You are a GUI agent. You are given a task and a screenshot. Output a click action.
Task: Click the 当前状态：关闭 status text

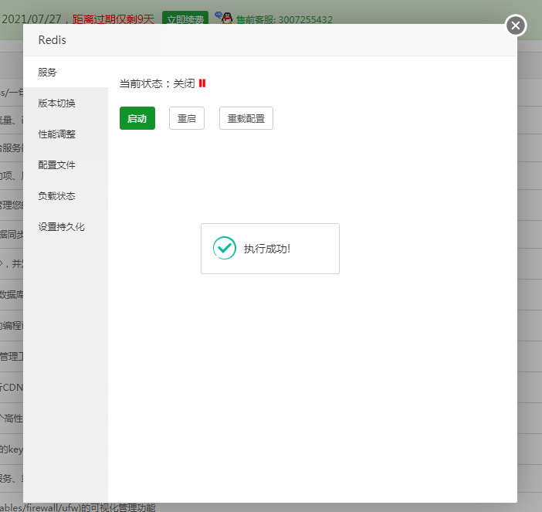point(158,83)
